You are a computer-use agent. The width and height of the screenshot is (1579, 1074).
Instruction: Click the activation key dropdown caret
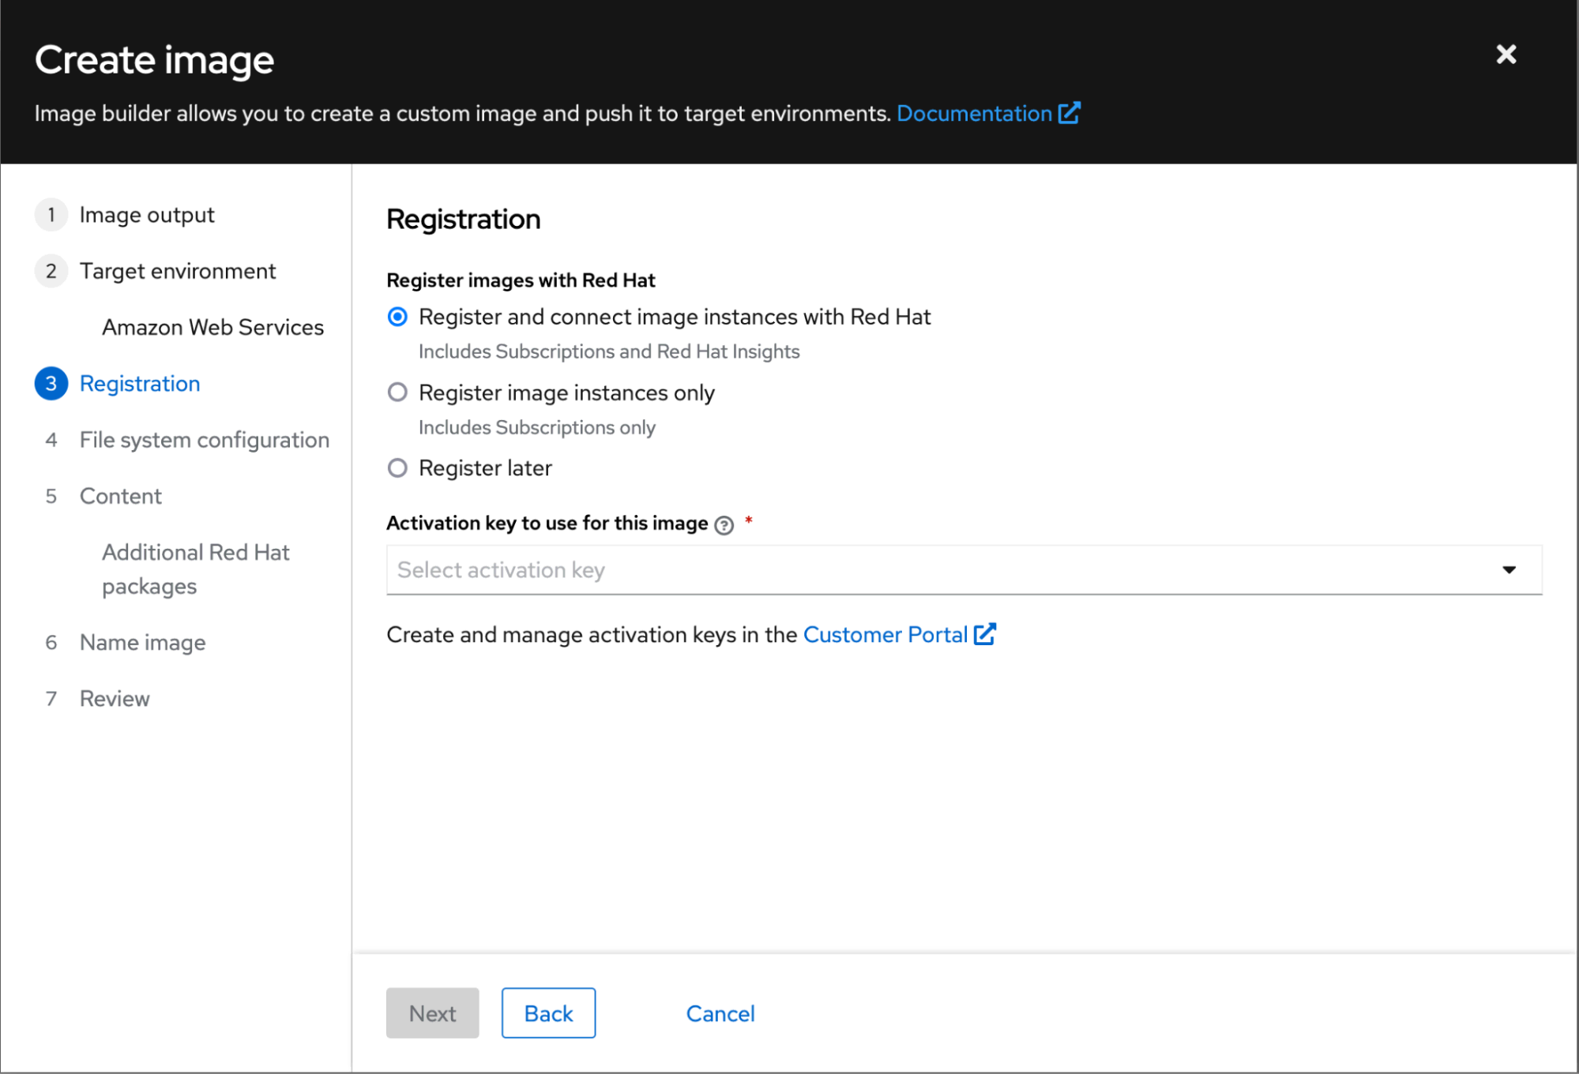pos(1509,569)
